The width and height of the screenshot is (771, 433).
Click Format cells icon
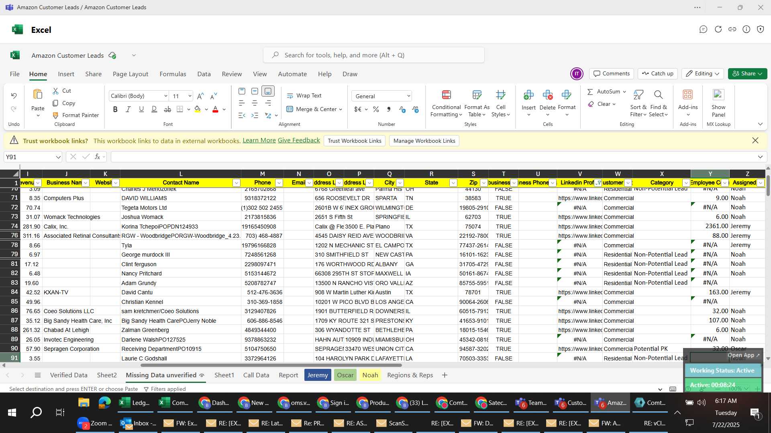coord(567,95)
